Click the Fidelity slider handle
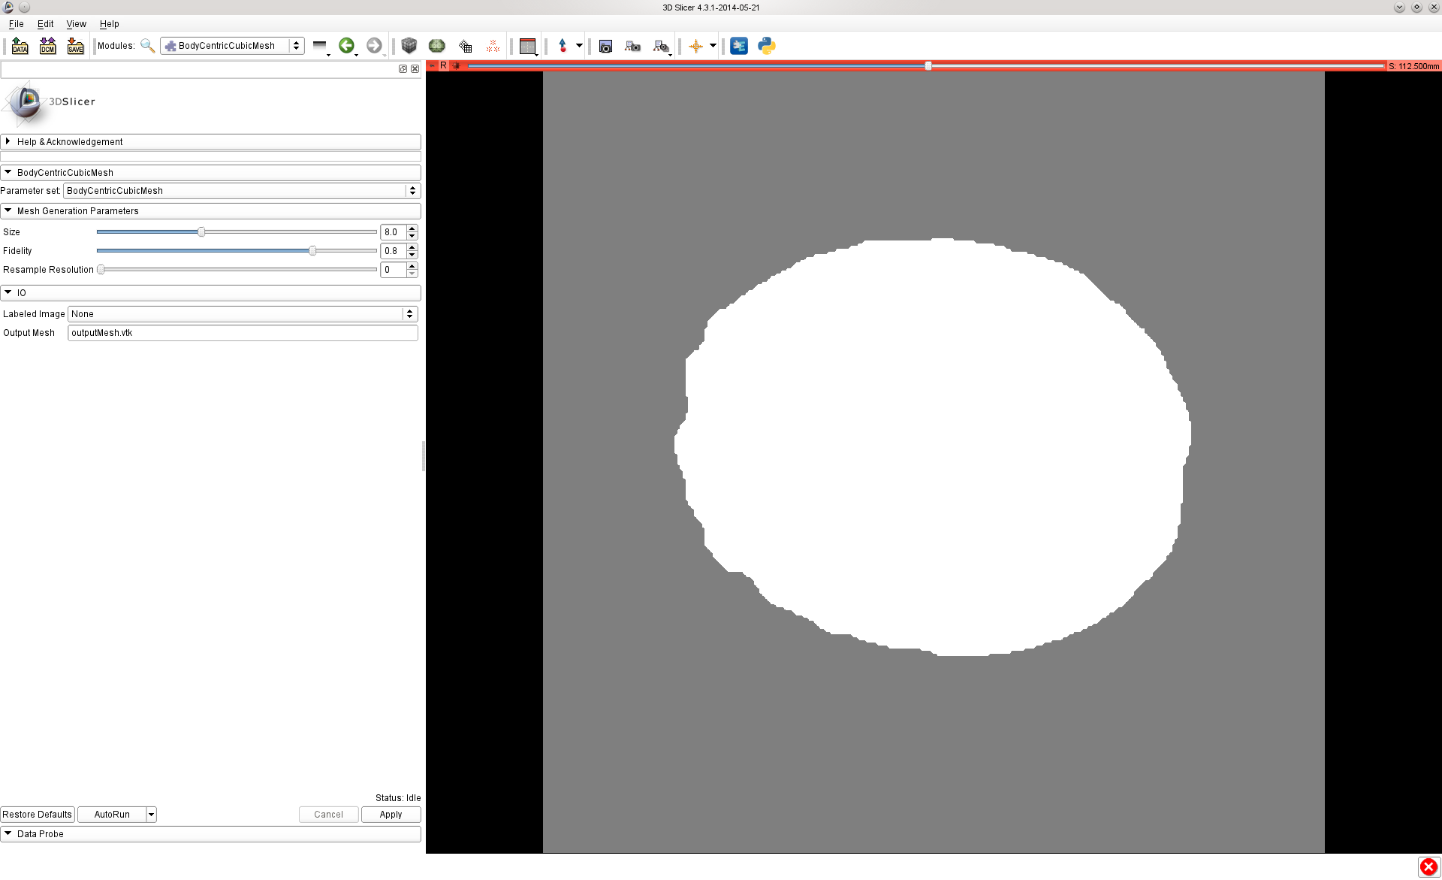The image size is (1442, 880). 312,251
